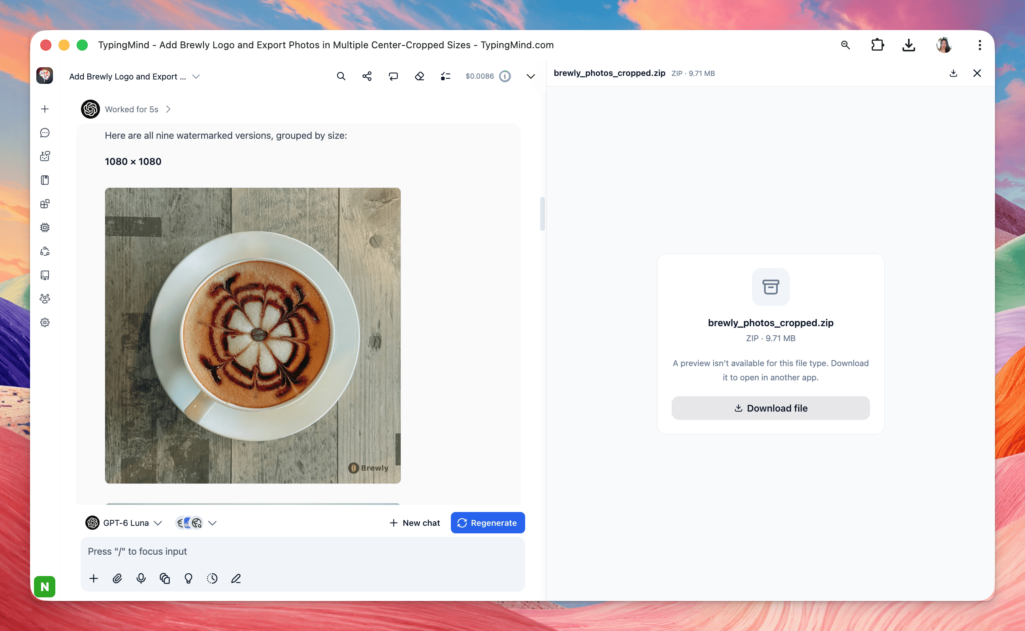Expand the 'Worked for 5s' details
The image size is (1025, 631).
click(138, 109)
